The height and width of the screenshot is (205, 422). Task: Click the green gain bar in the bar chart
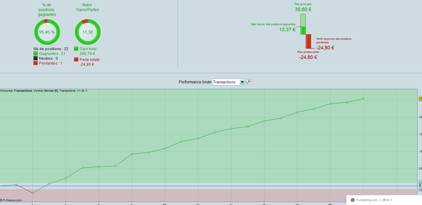[x=303, y=24]
